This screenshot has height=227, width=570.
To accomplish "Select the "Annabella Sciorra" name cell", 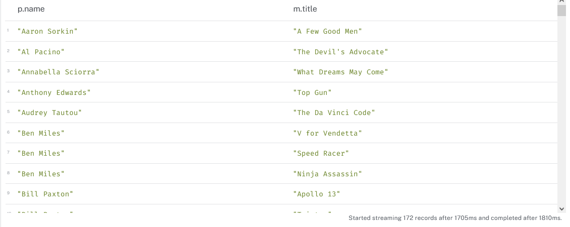I will pyautogui.click(x=58, y=72).
